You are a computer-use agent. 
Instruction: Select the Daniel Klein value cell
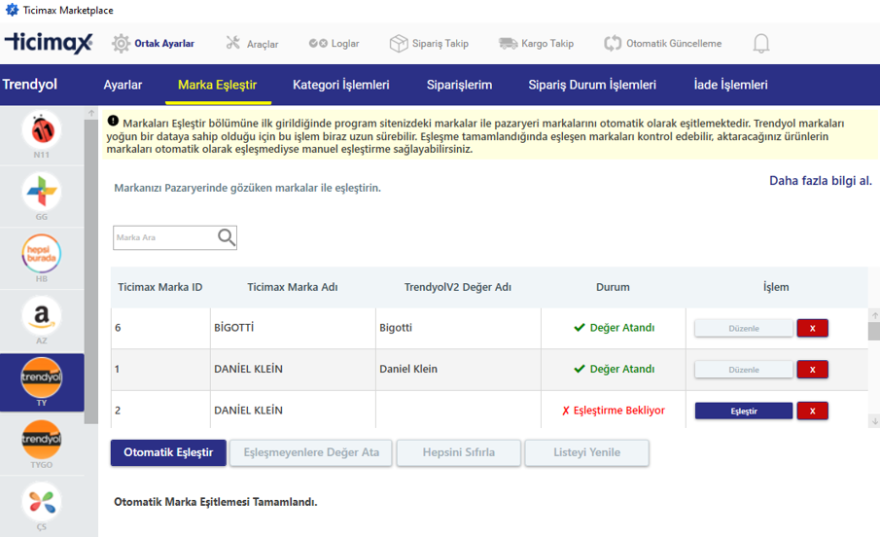(459, 370)
